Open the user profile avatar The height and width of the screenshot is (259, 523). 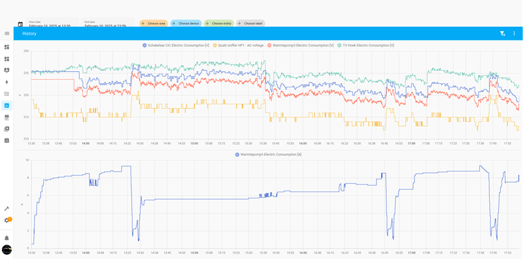[7, 250]
